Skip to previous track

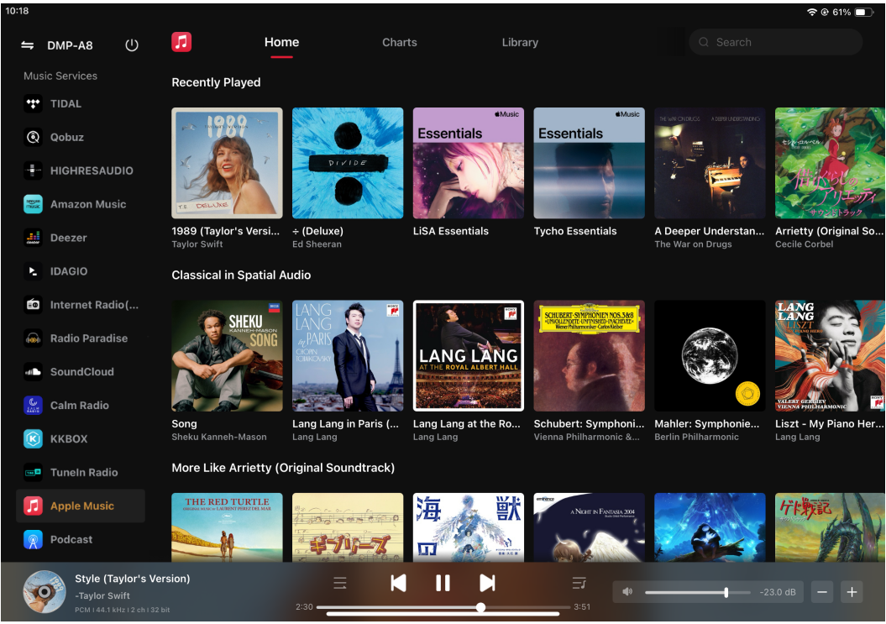398,583
